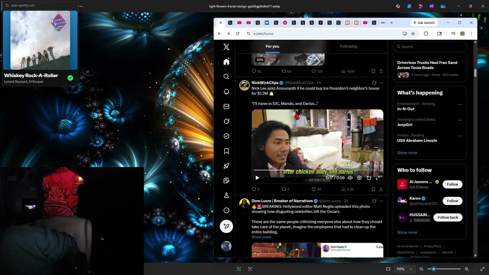Click Chrome media control icon
Image resolution: width=489 pixels, height=275 pixels.
[453, 34]
